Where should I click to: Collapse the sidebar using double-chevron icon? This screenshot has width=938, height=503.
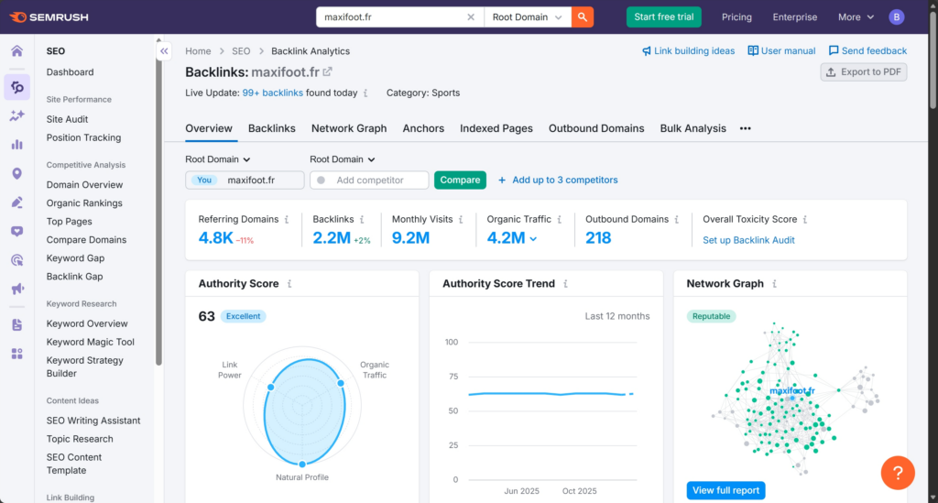pyautogui.click(x=164, y=51)
